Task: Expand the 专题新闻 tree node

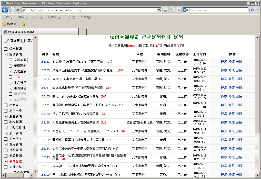Action: click(x=6, y=156)
